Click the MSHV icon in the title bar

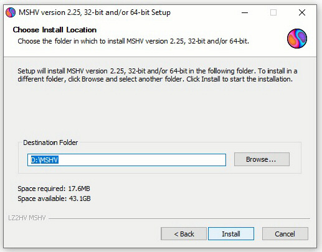pyautogui.click(x=11, y=12)
